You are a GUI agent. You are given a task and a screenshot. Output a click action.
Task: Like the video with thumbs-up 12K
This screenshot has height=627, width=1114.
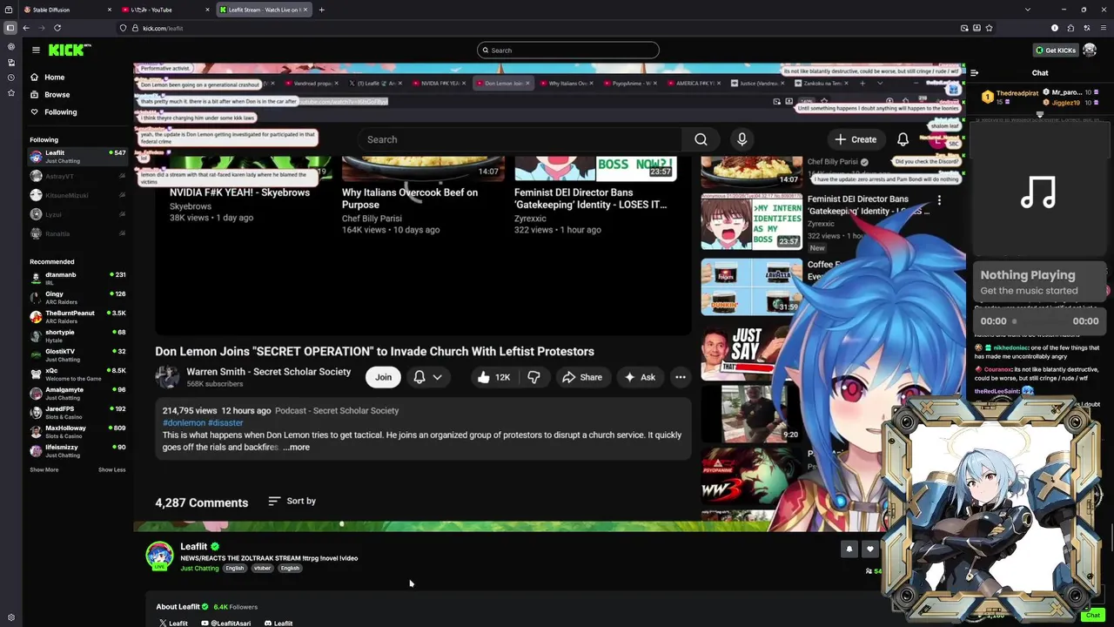point(493,377)
